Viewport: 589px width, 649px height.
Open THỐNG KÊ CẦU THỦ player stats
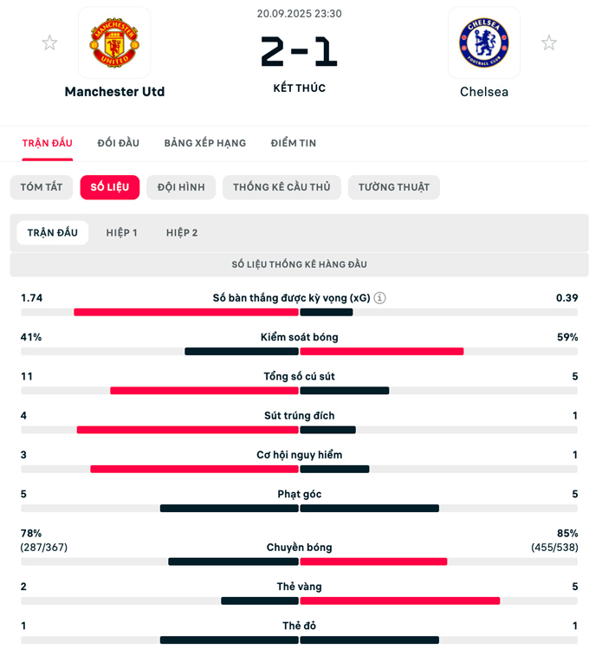(282, 187)
